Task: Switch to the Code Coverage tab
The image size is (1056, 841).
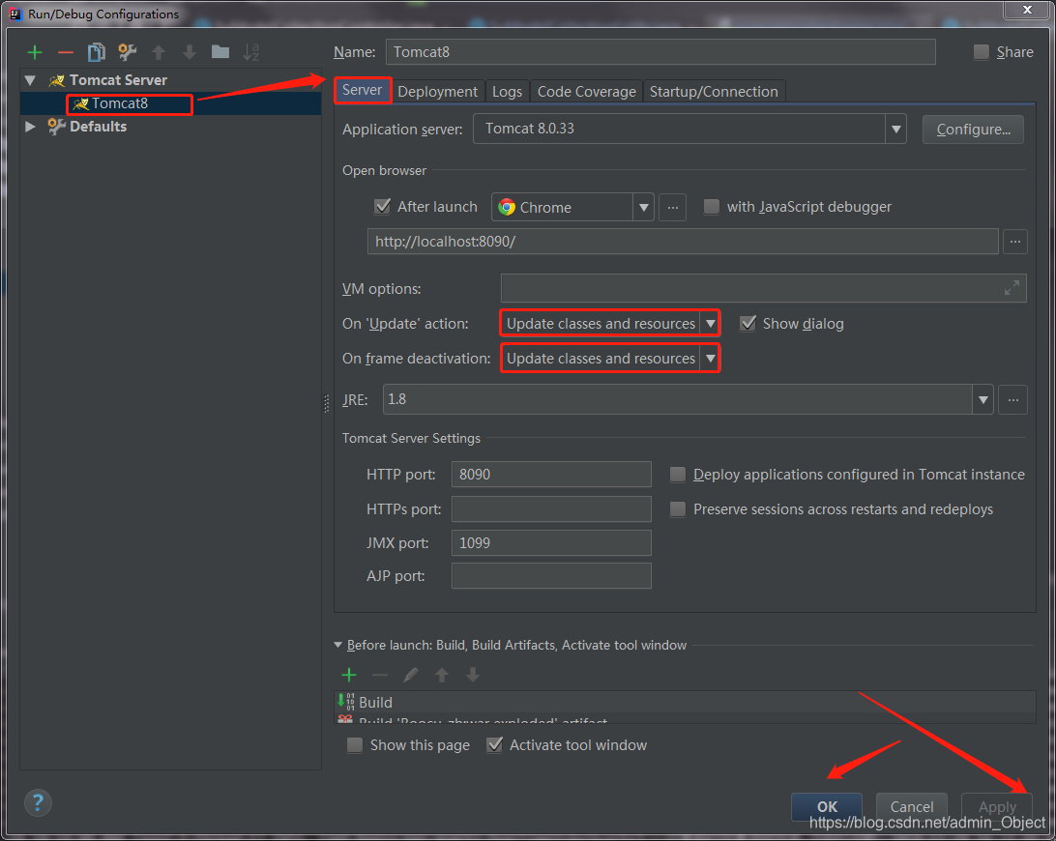Action: tap(586, 92)
